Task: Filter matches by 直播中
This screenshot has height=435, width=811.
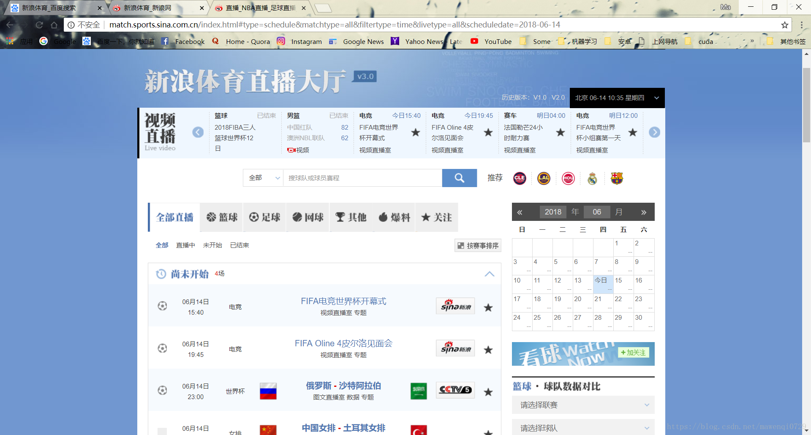Action: [185, 245]
